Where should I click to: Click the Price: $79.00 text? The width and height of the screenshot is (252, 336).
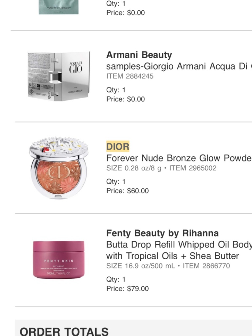pyautogui.click(x=128, y=289)
